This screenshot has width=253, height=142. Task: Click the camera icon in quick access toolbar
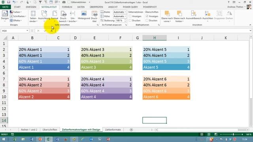click(x=64, y=2)
